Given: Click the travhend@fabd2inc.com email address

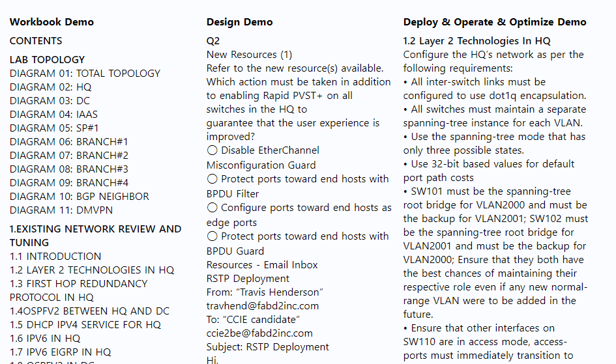Looking at the screenshot, I should [x=263, y=306].
